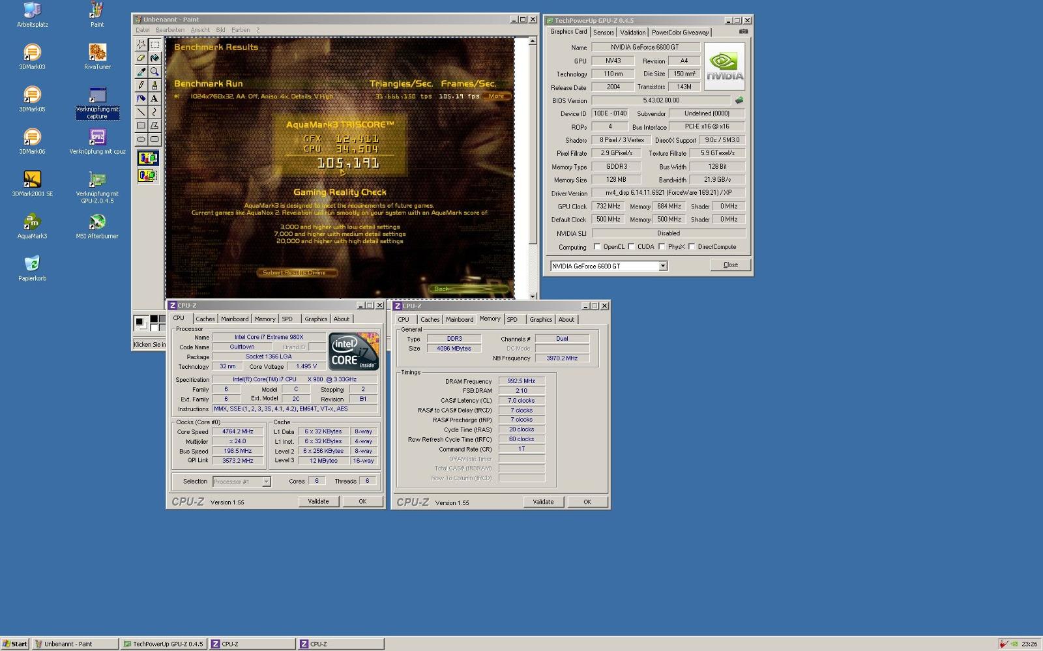Click Close button in GPU-Z window

pos(731,265)
